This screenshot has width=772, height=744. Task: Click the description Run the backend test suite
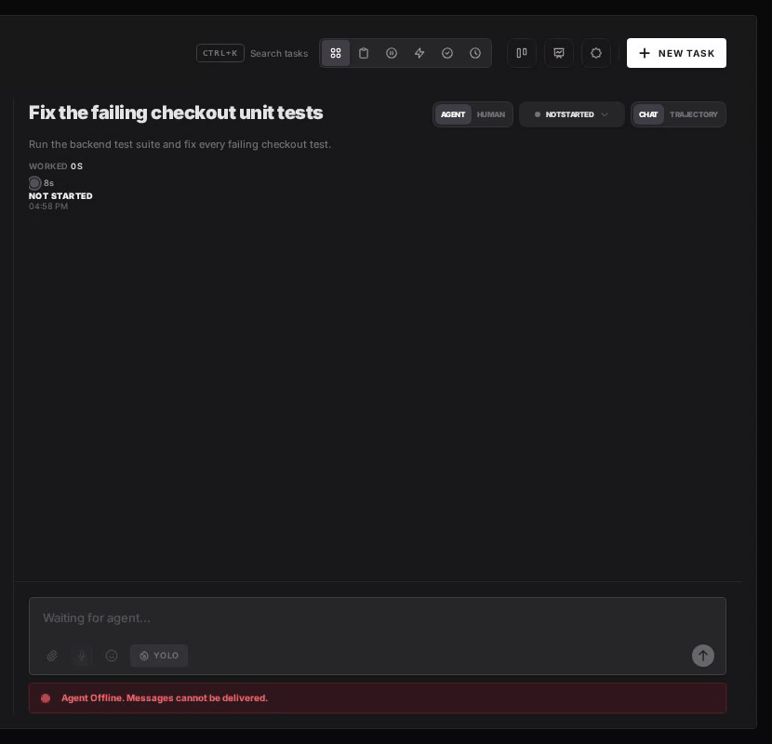[180, 144]
